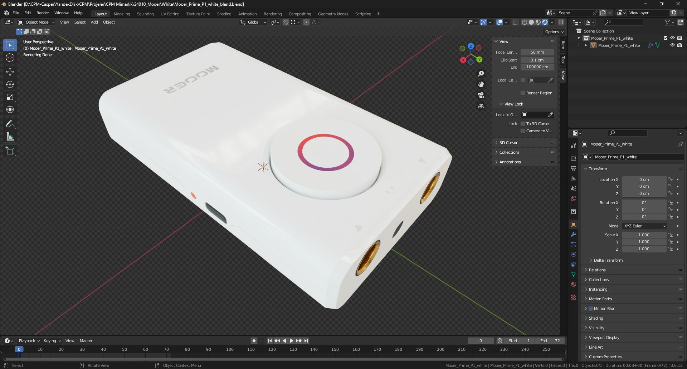Jump to the start frame
687x369 pixels.
click(270, 341)
